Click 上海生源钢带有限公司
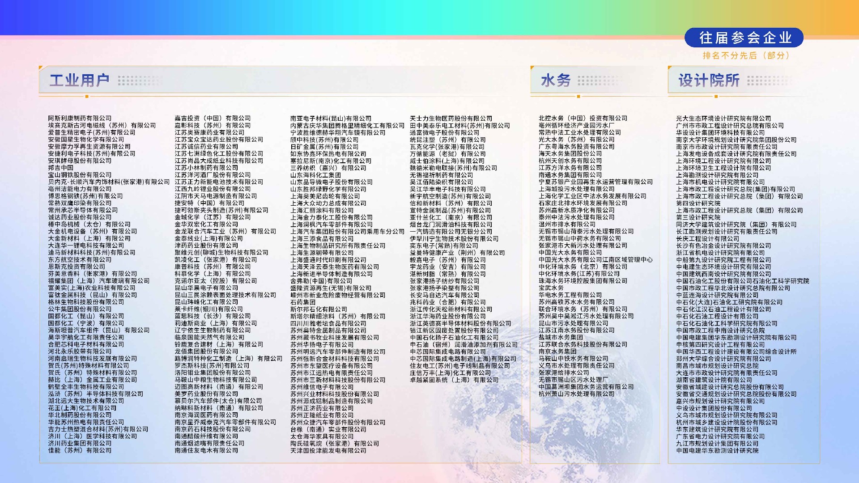859x483 pixels. [322, 253]
